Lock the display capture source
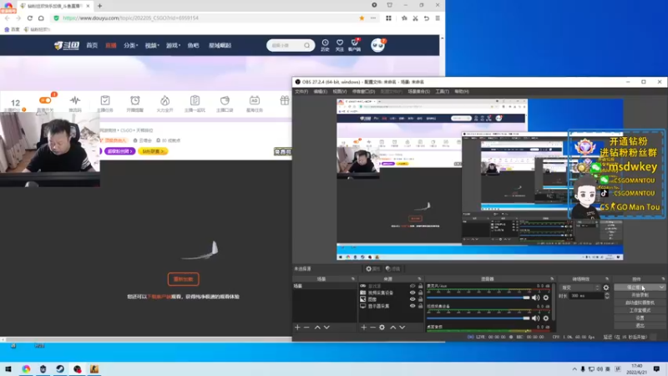Viewport: 668px width, 376px height. pyautogui.click(x=421, y=306)
